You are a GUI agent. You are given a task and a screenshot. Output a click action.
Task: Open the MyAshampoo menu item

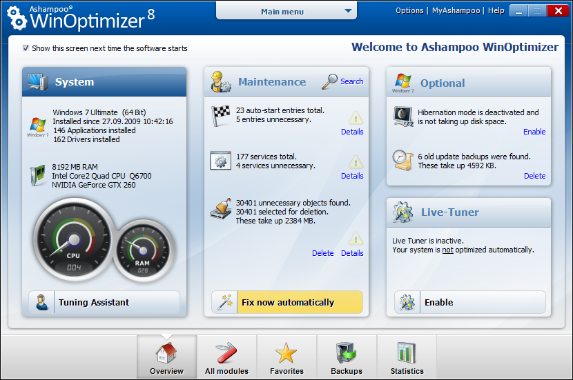click(x=456, y=10)
